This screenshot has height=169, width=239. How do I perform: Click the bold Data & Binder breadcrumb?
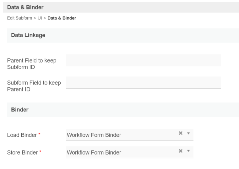tap(62, 18)
